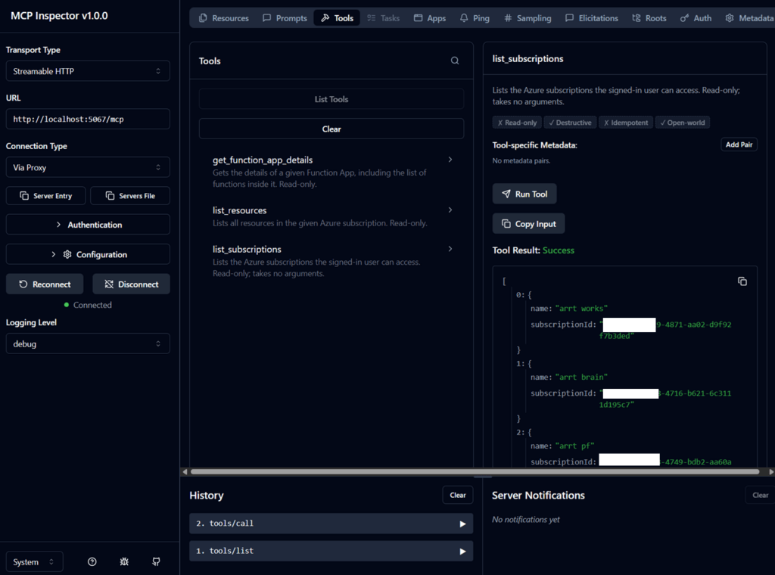The image size is (775, 575).
Task: Click the bug report icon
Action: 124,561
